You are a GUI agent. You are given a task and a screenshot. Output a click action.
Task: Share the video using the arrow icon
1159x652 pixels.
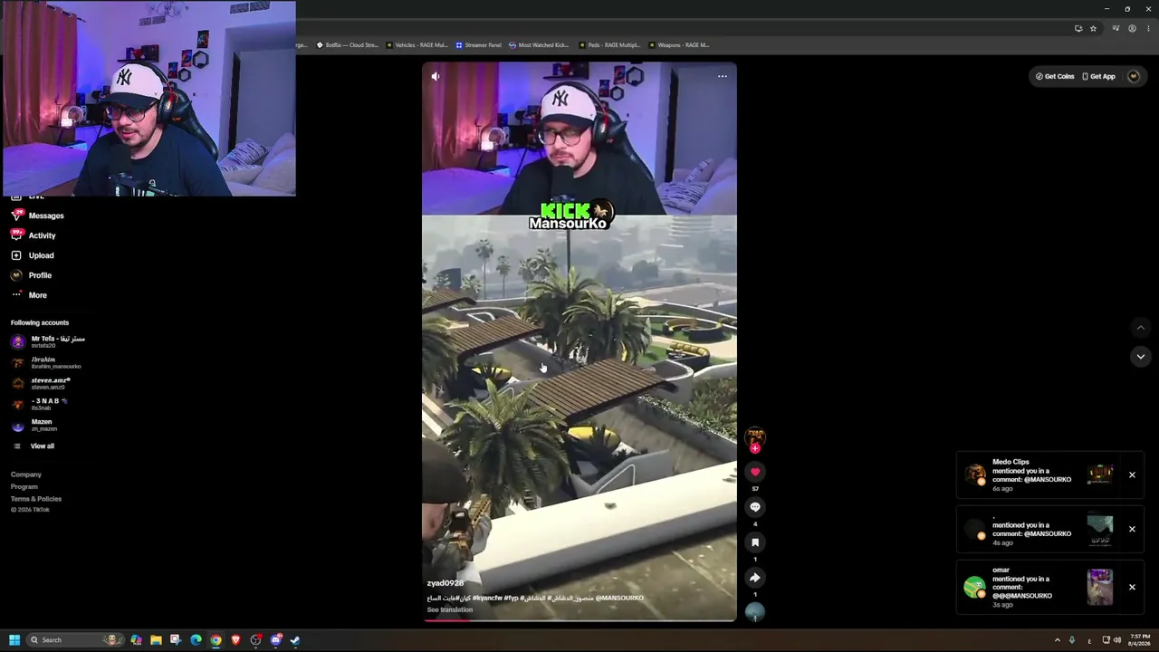point(755,578)
